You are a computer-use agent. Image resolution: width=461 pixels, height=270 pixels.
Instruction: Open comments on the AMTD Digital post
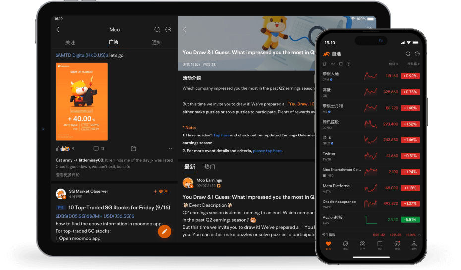tap(96, 148)
